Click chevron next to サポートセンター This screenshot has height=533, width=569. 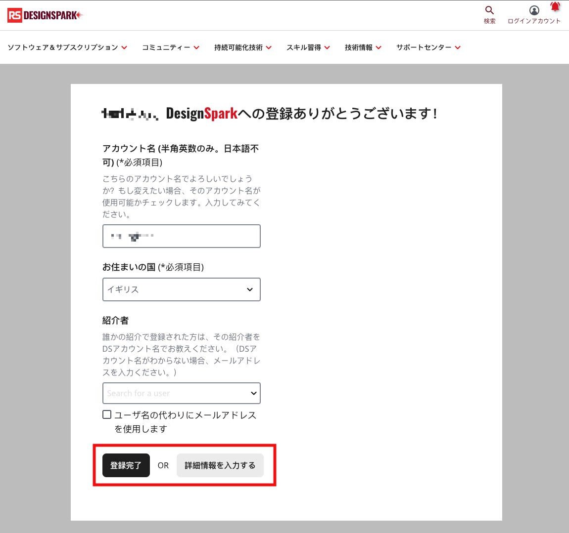tap(458, 47)
